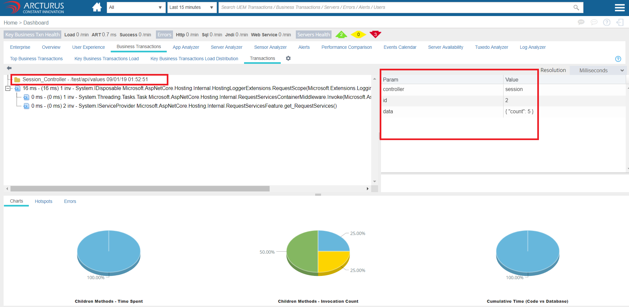Screen dimensions: 629x307
Task: Click the Key Business Txn Health button
Action: [x=32, y=35]
